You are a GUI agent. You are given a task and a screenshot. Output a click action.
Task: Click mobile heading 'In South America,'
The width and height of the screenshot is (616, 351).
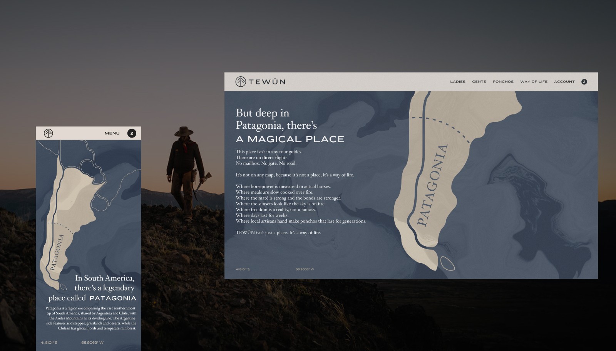coord(105,278)
